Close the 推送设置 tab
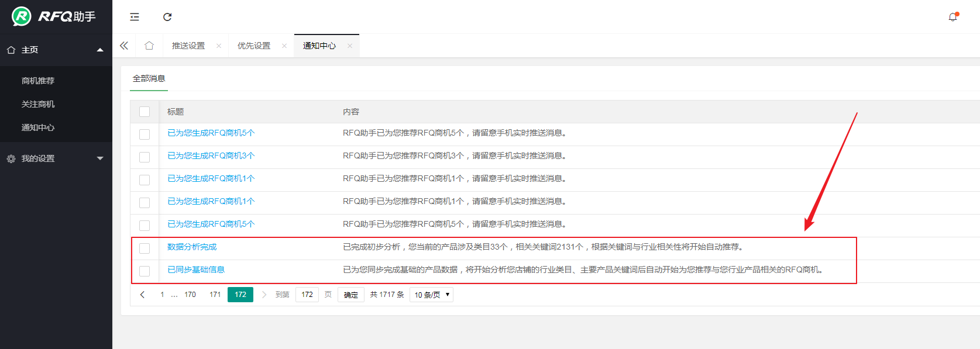The width and height of the screenshot is (980, 349). coord(219,46)
